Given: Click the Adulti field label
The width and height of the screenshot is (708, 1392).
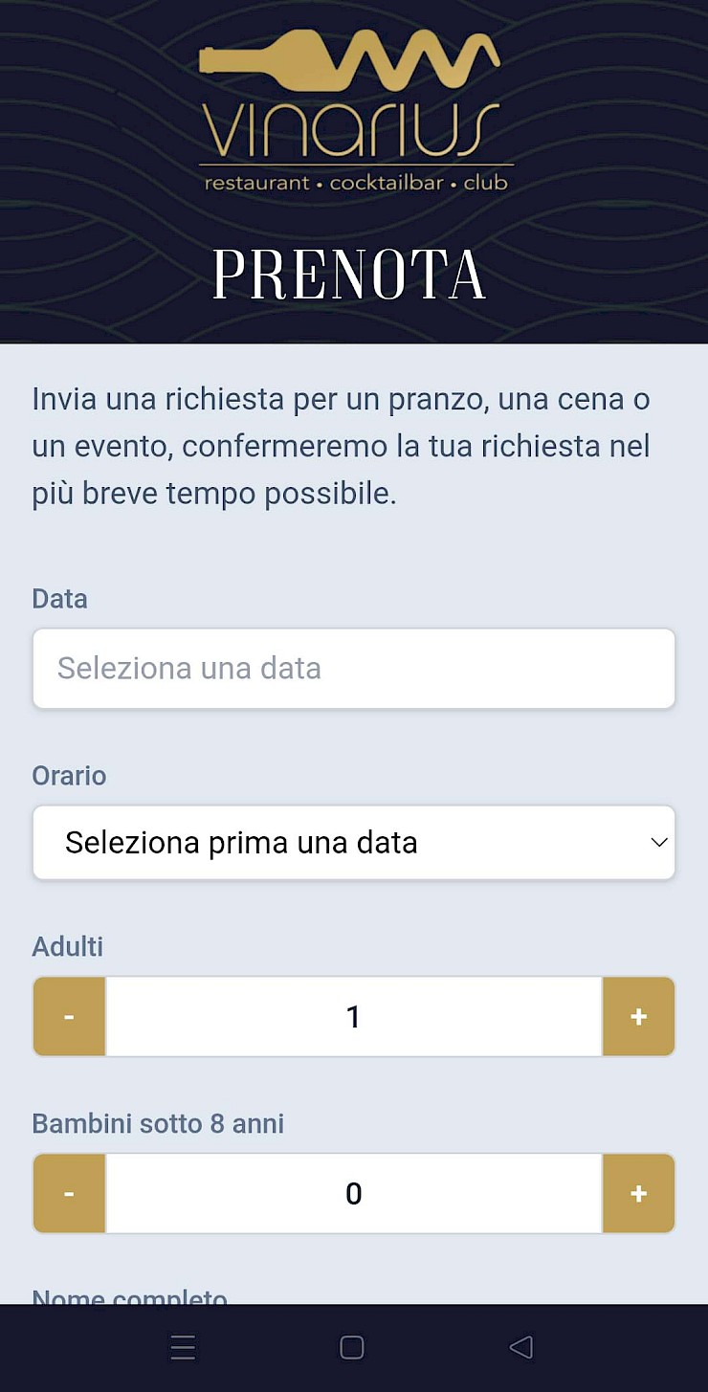Looking at the screenshot, I should 67,947.
